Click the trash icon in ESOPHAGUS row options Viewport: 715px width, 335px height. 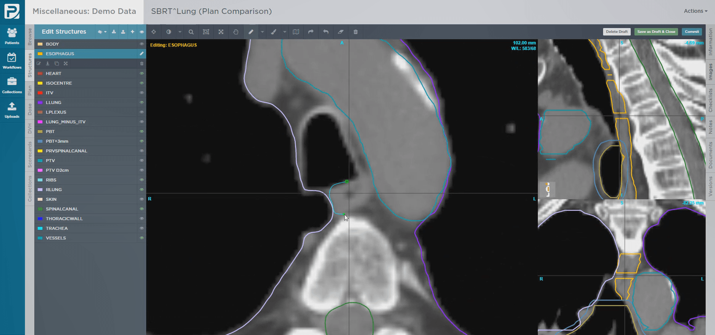(x=142, y=64)
